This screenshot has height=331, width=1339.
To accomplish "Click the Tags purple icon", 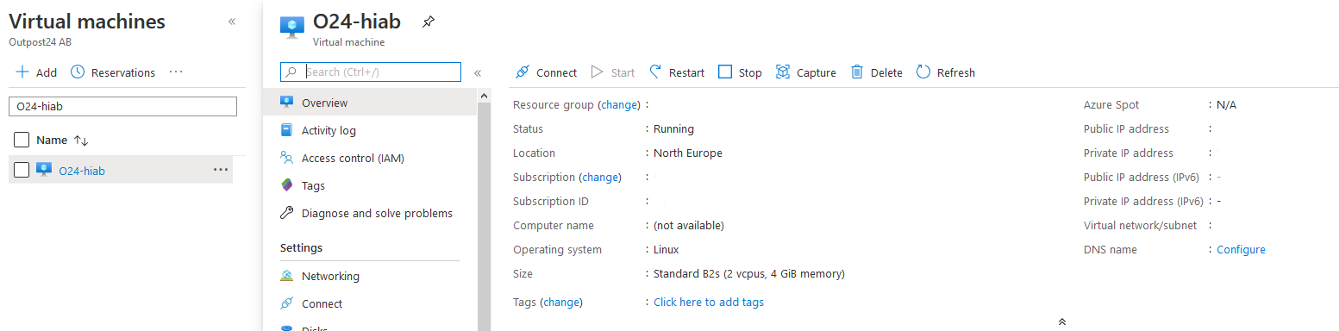I will coord(287,185).
